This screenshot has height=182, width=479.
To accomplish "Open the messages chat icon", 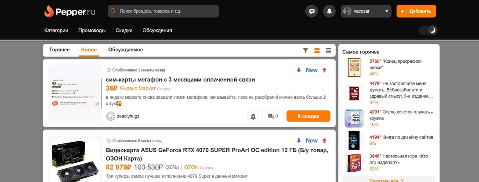I will point(312,11).
